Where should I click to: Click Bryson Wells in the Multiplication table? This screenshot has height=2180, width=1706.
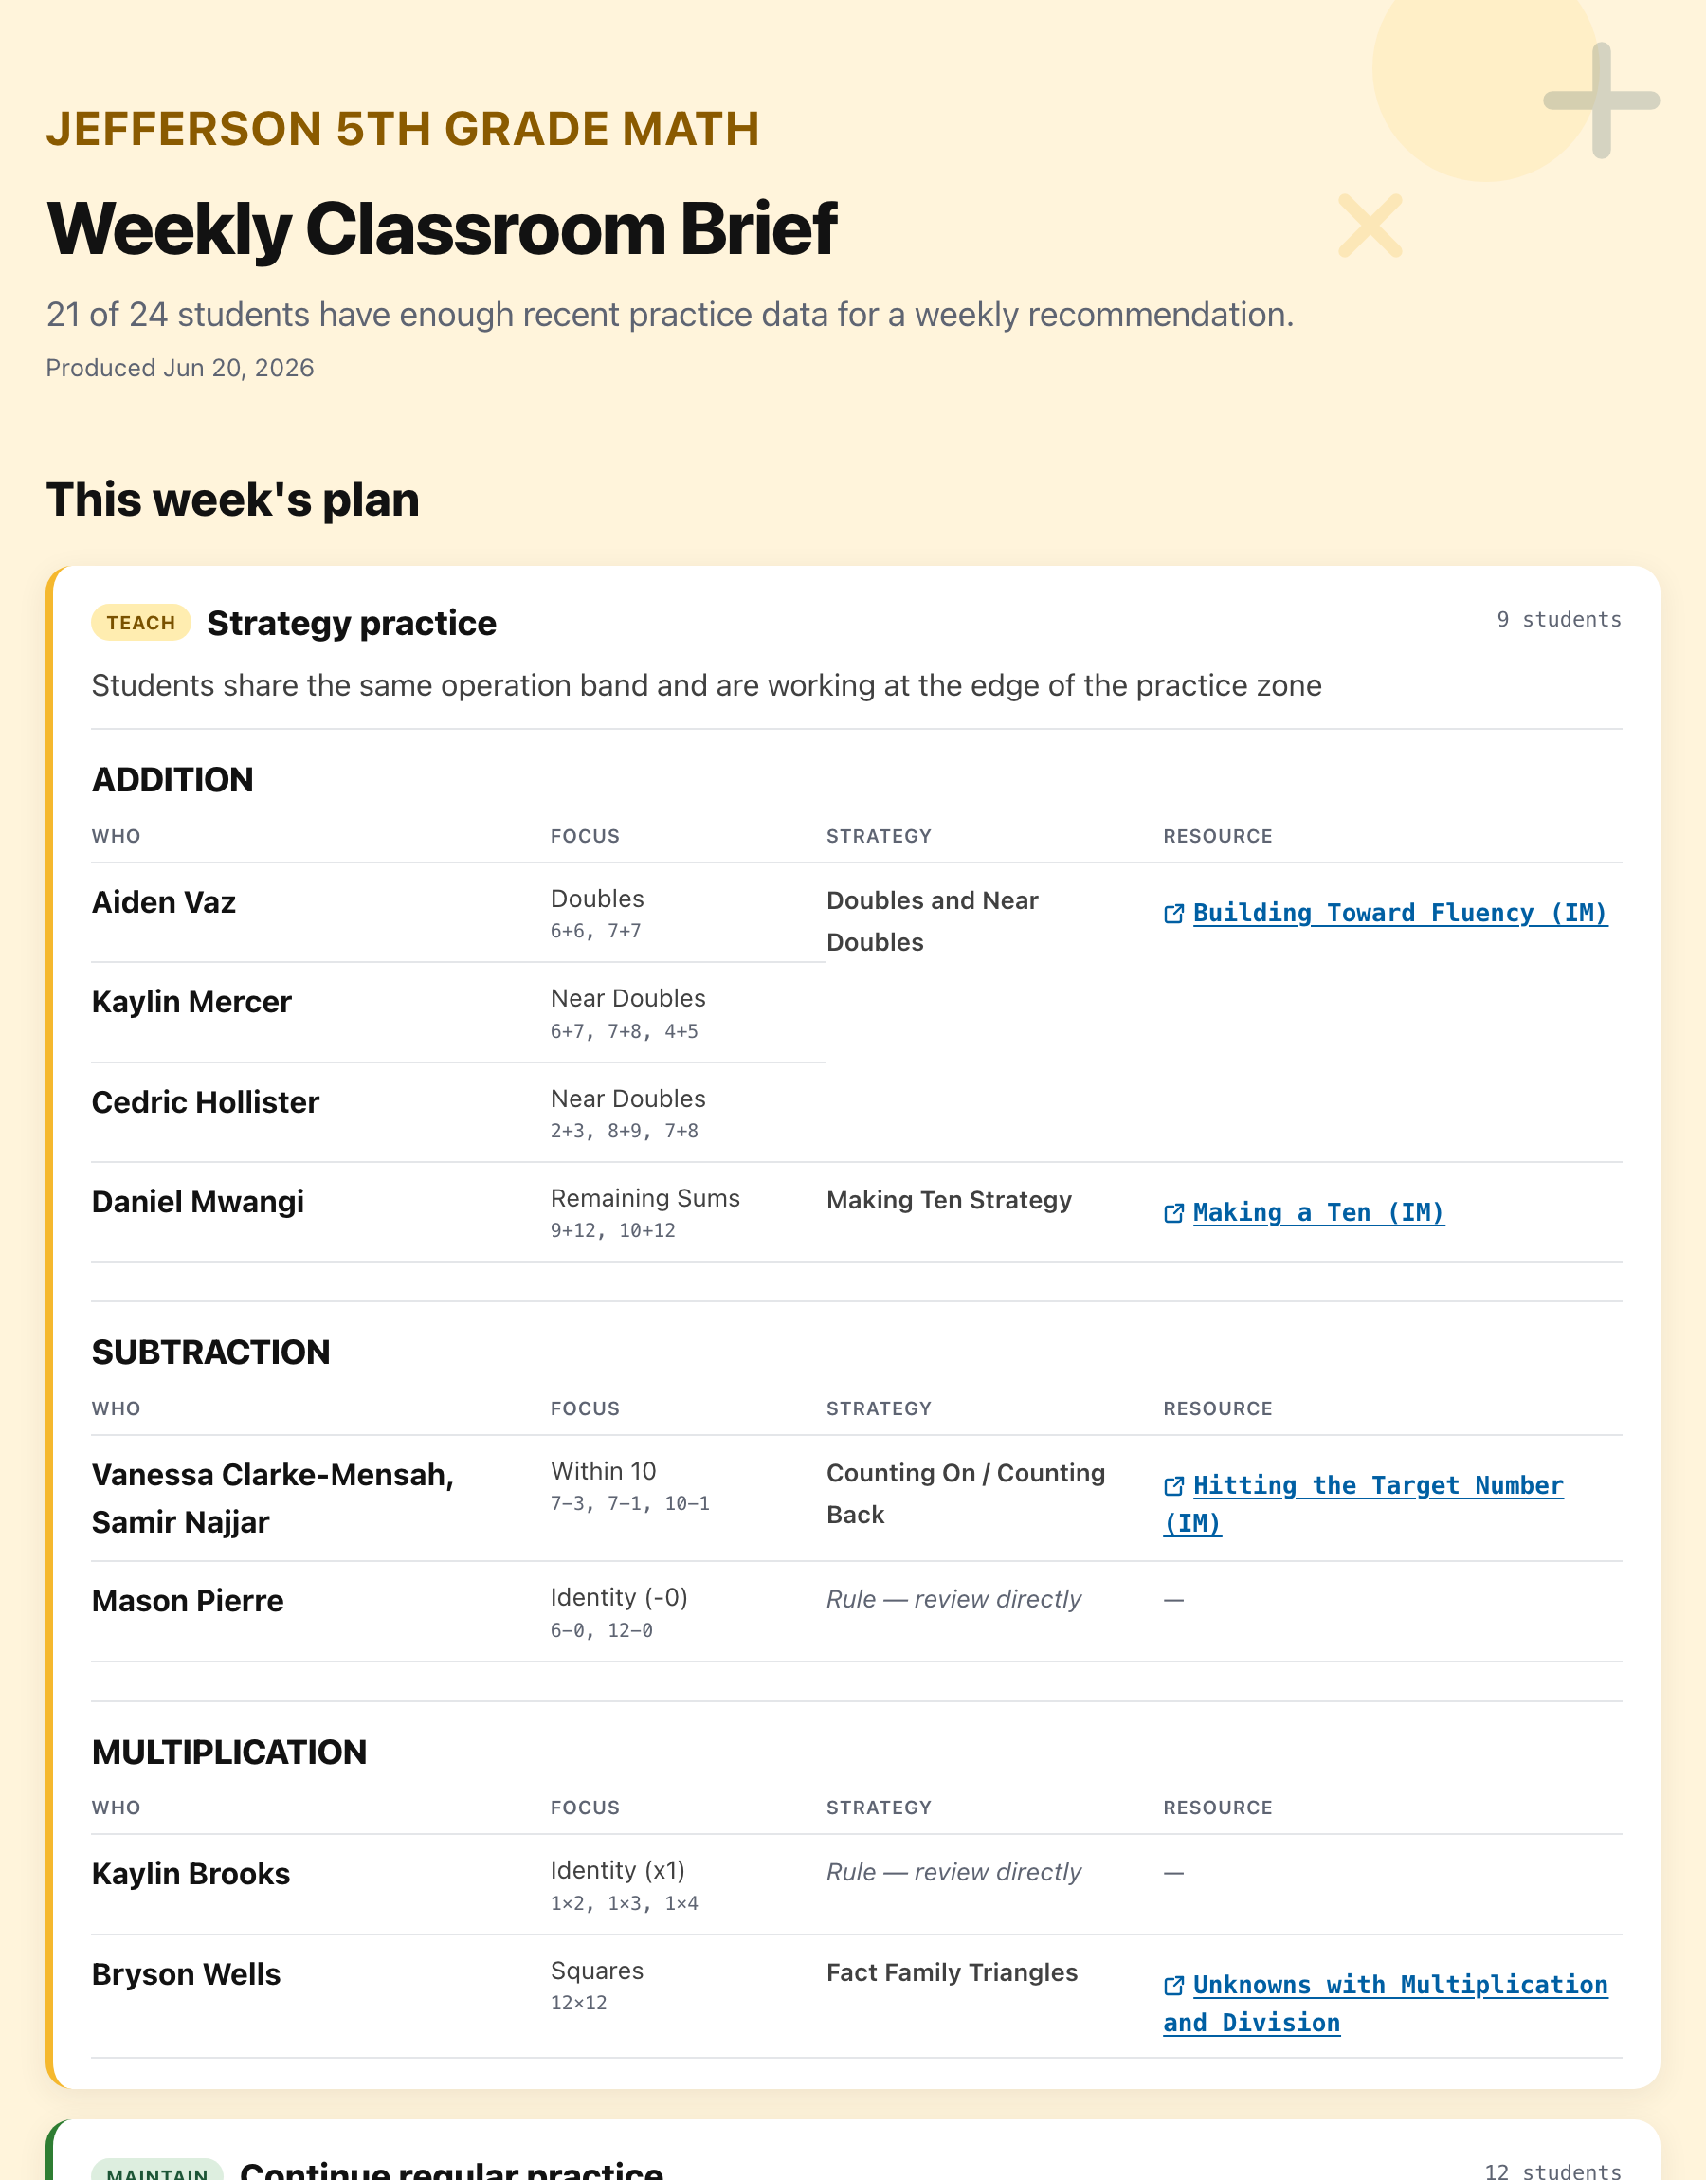tap(186, 1975)
